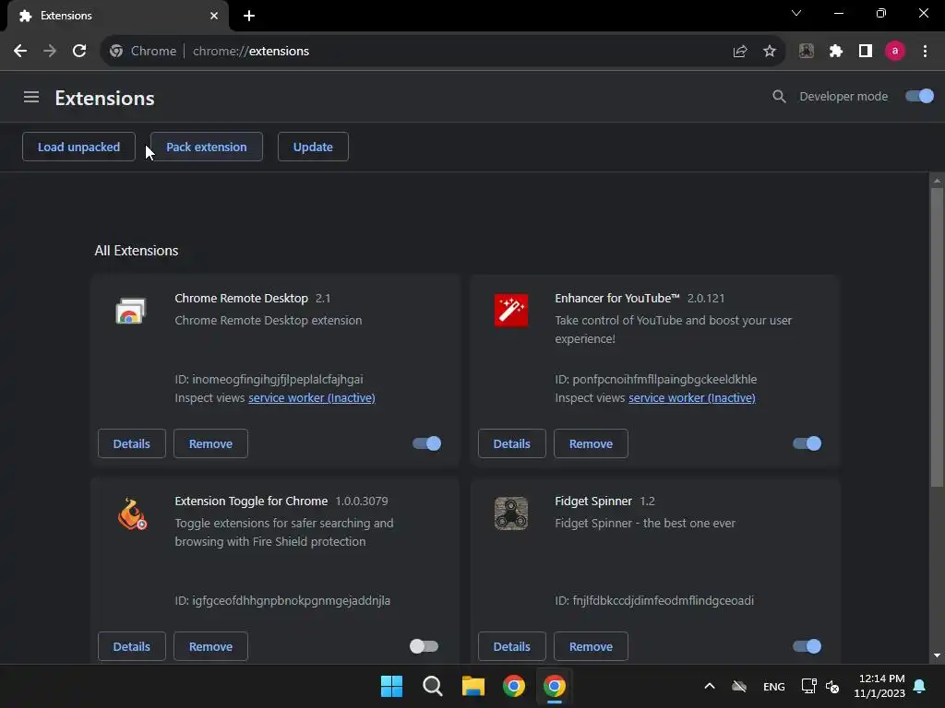Open Chrome side panel icon
Viewport: 945px width, 708px height.
click(866, 52)
